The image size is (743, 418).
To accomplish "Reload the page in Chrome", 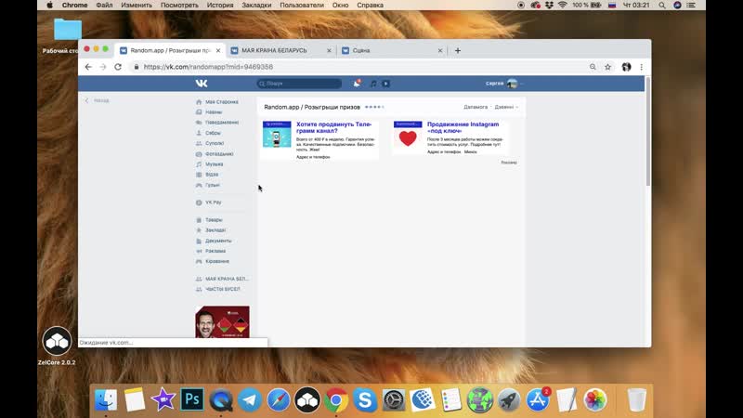I will [x=118, y=67].
